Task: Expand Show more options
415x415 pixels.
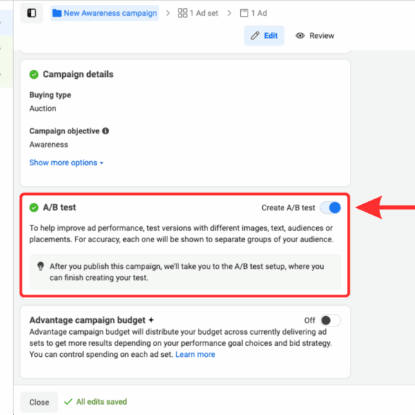Action: tap(66, 163)
